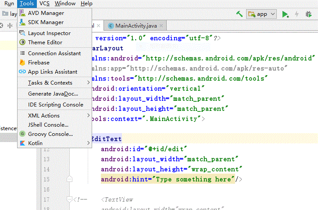Click the SDK Manager icon
Image resolution: width=318 pixels, height=210 pixels.
[22, 22]
